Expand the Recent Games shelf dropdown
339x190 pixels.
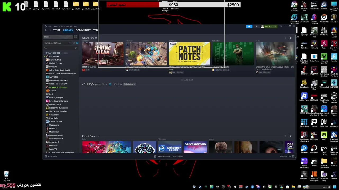coord(98,136)
